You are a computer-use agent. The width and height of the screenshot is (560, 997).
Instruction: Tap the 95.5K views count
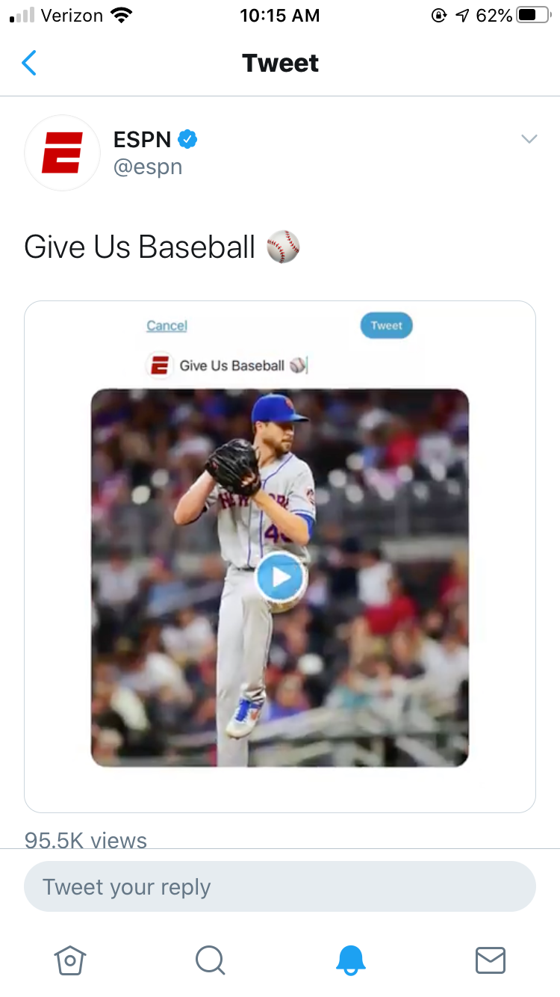(86, 840)
